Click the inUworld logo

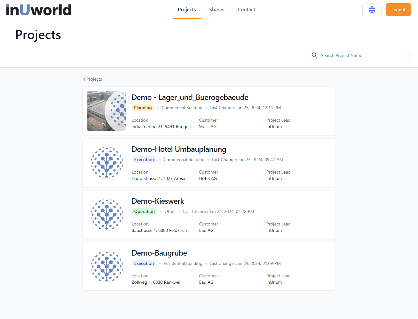point(39,10)
